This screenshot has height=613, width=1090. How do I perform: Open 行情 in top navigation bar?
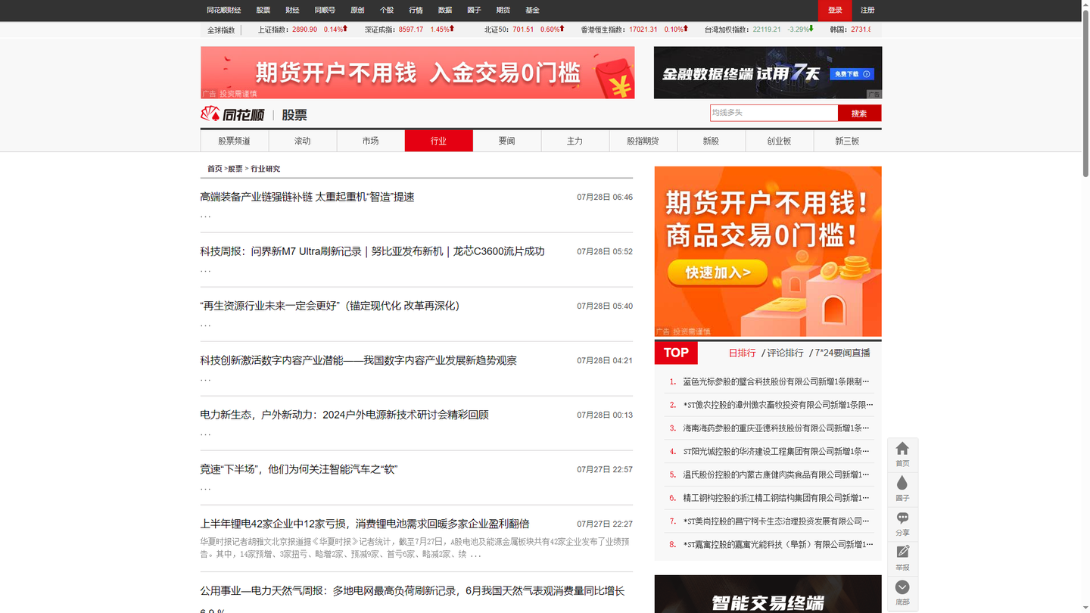point(416,11)
